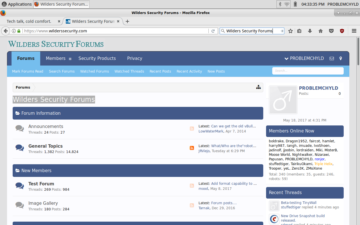Open member Triple Helix profile
360x225 pixels.
[x=323, y=164]
